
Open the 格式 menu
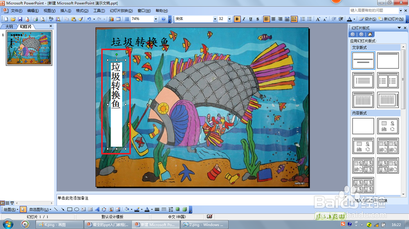[x=82, y=11]
